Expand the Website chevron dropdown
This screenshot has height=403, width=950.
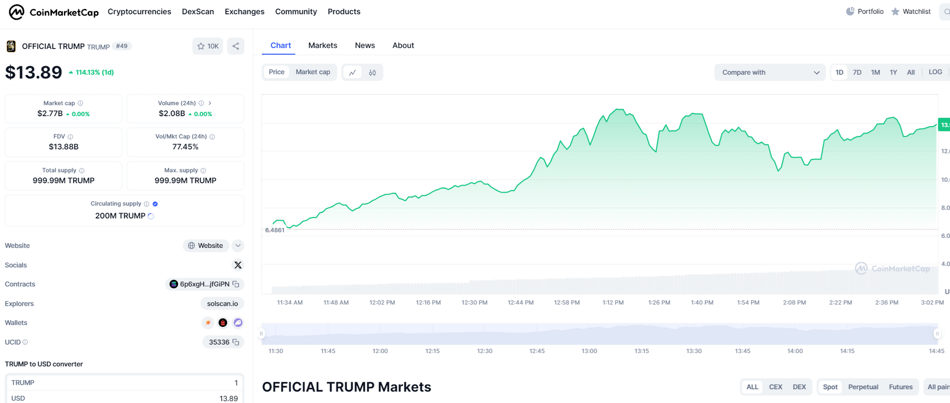(x=238, y=246)
